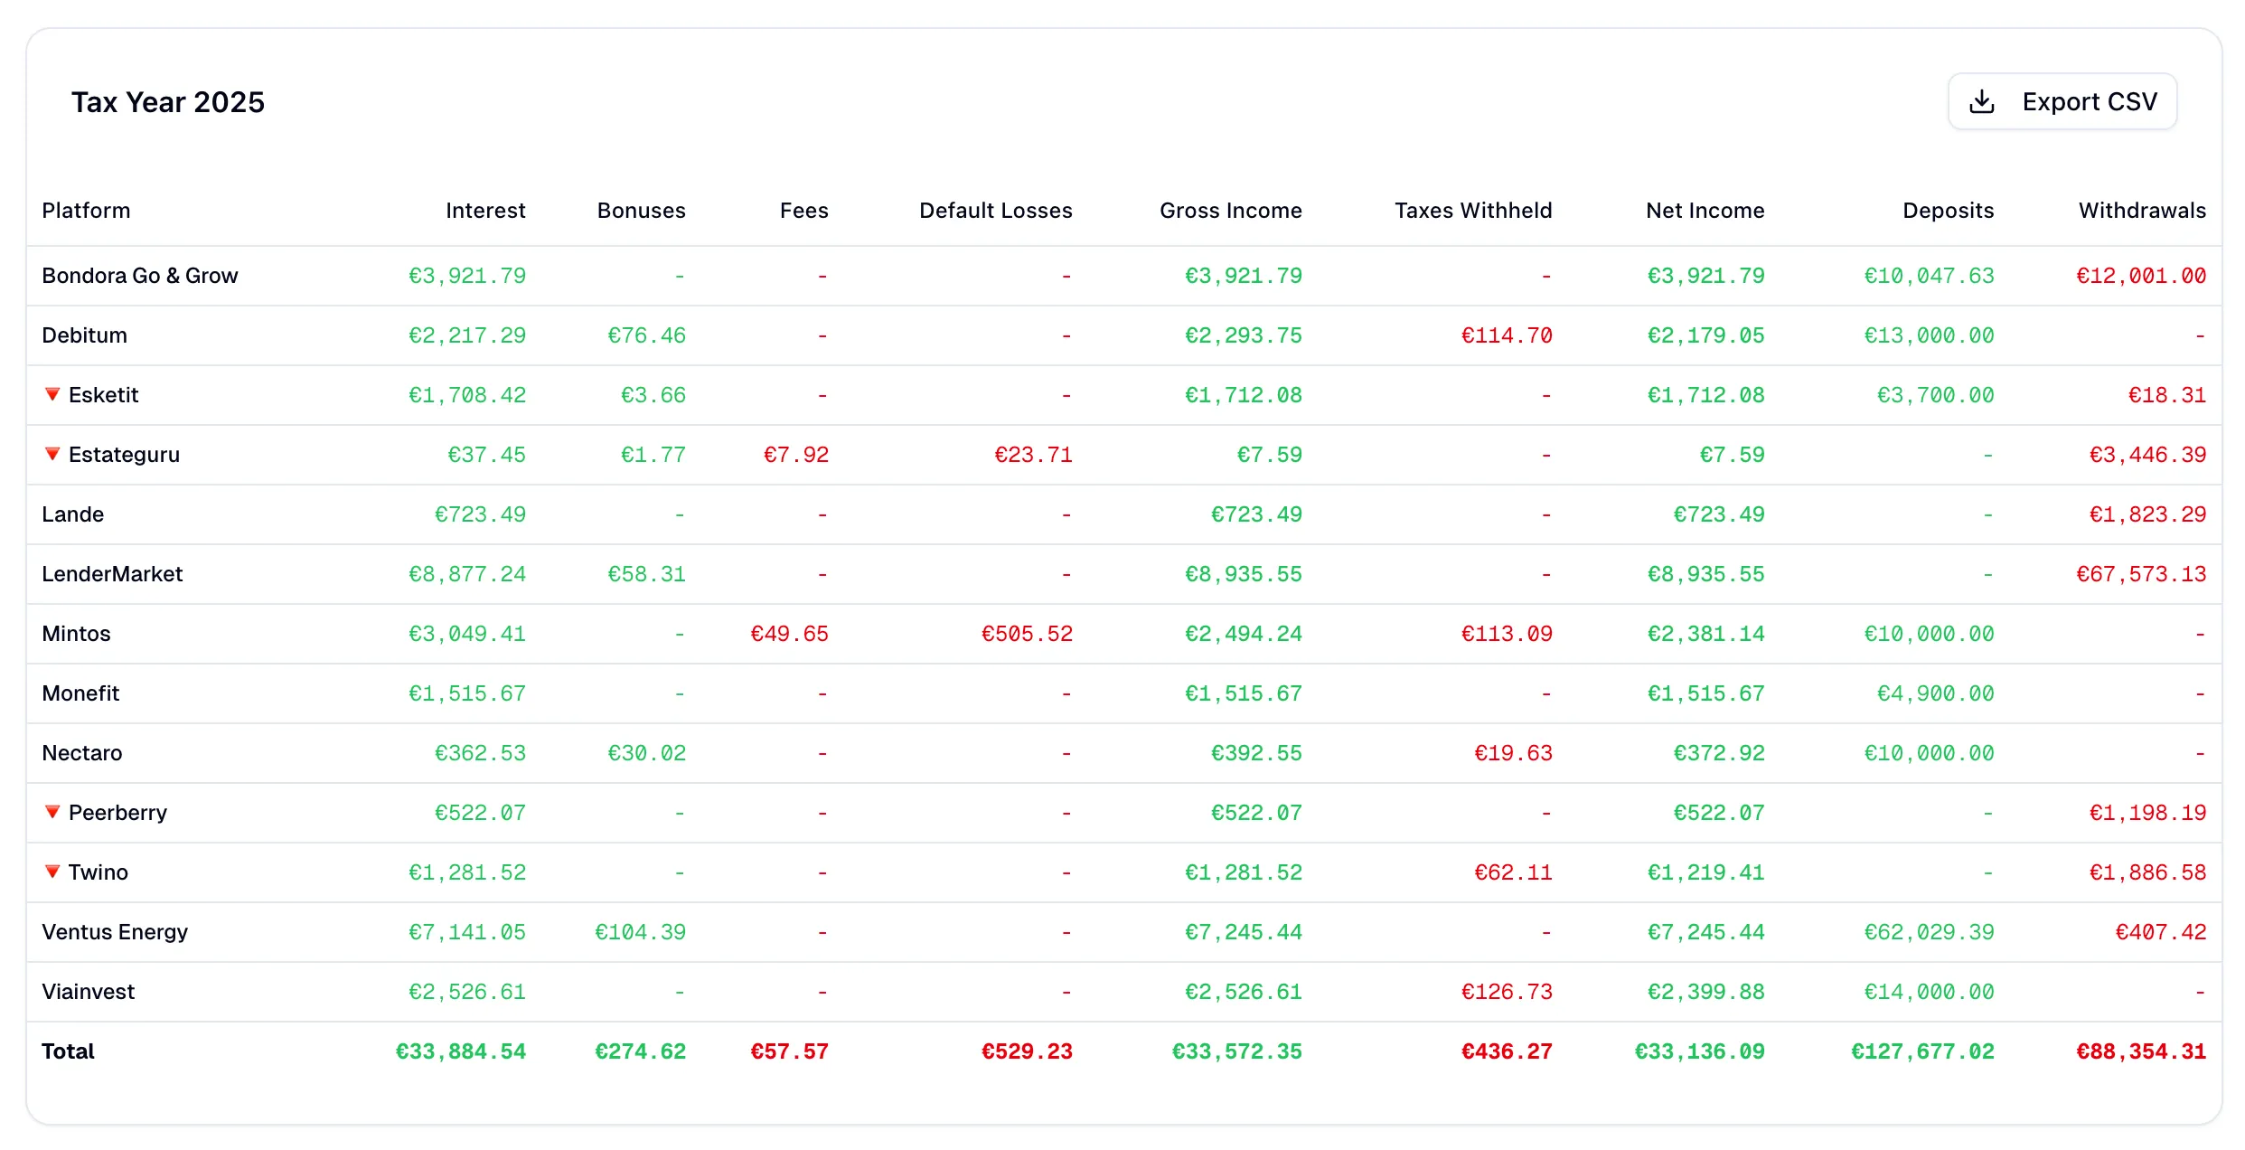Click the Gross Income column header
2245x1150 pixels.
[1230, 210]
